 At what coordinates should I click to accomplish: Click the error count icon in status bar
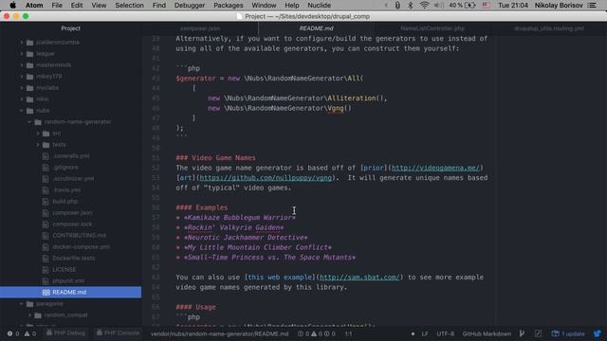(9, 333)
